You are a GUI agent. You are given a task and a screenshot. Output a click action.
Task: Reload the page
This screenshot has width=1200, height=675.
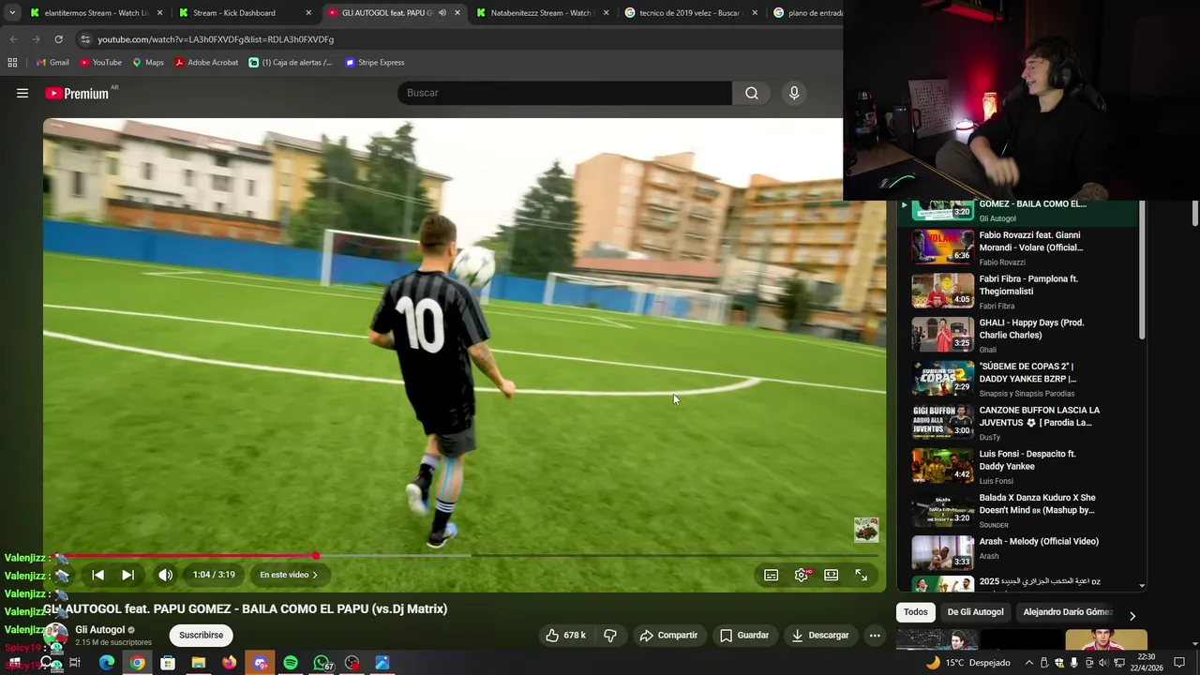point(58,39)
